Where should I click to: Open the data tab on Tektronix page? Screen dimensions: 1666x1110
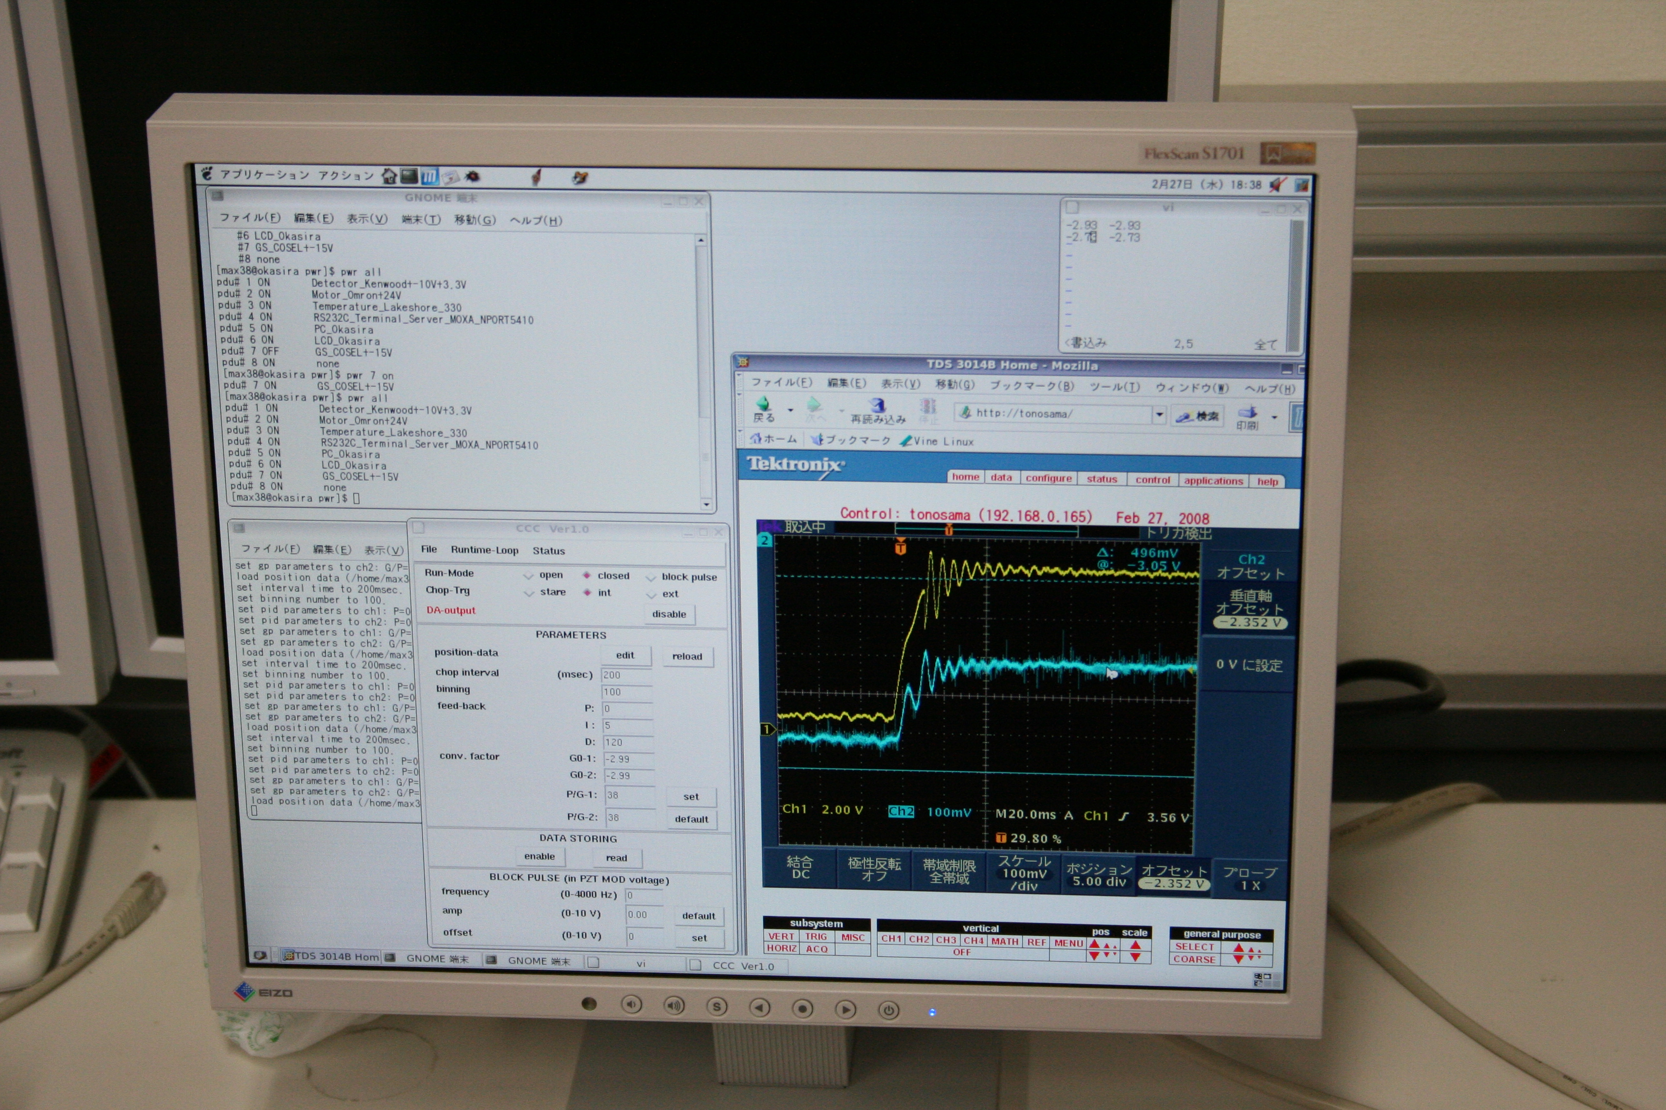(x=1001, y=478)
